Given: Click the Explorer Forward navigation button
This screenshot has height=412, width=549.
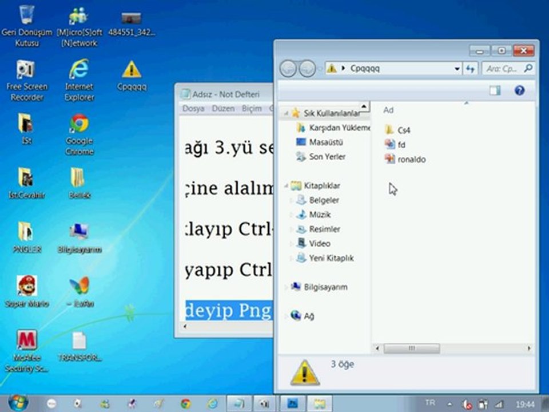Looking at the screenshot, I should tap(308, 68).
